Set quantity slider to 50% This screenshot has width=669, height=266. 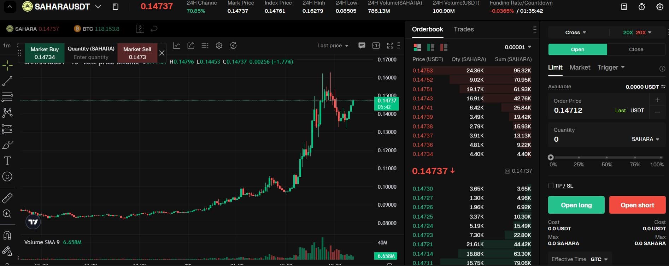pyautogui.click(x=607, y=158)
